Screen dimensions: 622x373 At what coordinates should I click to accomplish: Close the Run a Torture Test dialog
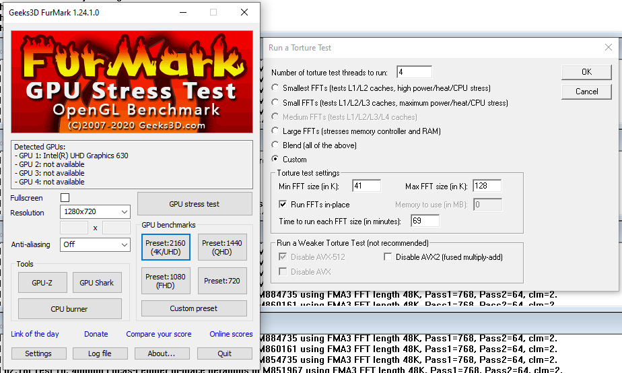point(609,47)
